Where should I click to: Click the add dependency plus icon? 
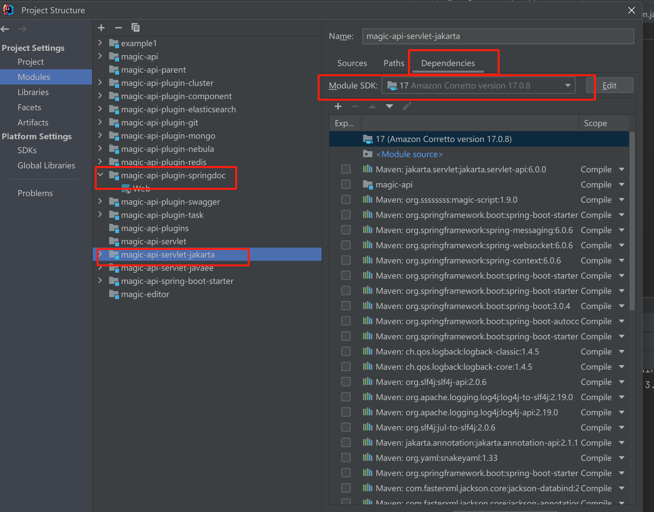(x=338, y=106)
